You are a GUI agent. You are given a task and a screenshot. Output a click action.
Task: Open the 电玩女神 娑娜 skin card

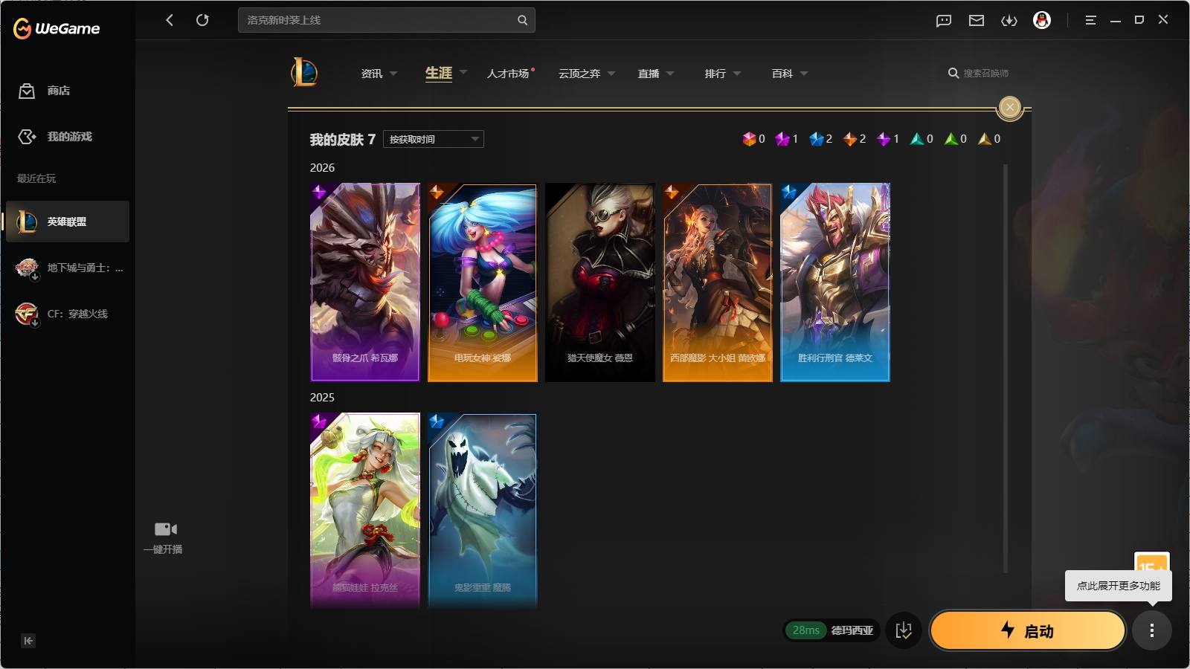pyautogui.click(x=483, y=282)
